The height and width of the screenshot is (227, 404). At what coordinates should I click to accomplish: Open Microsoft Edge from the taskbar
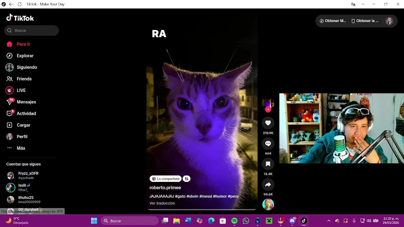point(211,221)
